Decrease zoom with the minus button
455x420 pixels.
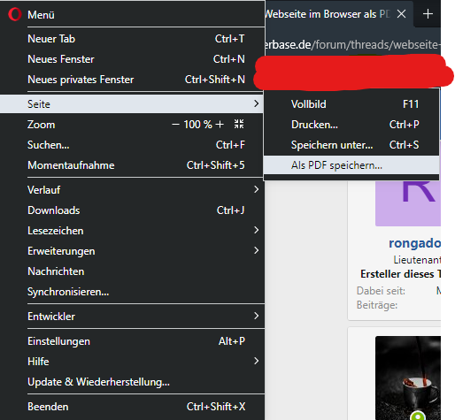click(175, 125)
